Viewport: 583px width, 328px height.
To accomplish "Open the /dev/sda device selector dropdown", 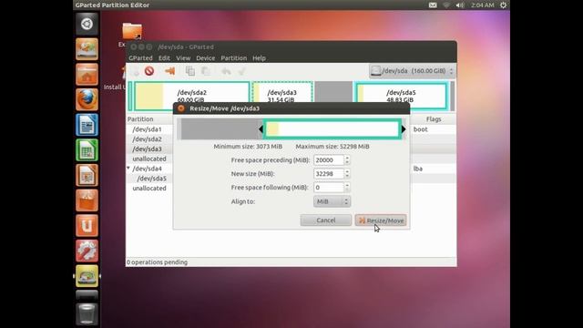I will [413, 71].
